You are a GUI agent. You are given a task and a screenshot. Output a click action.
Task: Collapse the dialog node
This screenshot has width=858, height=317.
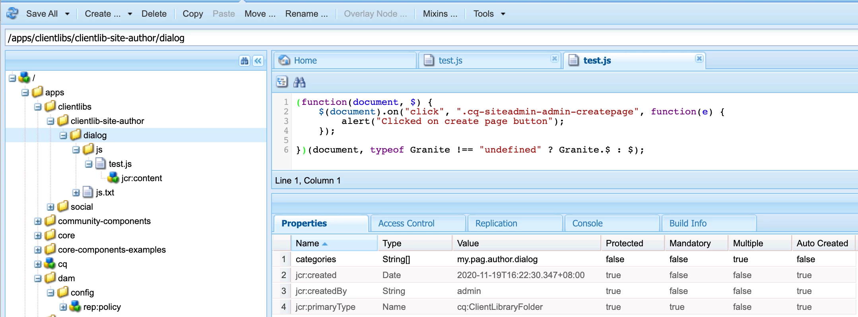63,135
